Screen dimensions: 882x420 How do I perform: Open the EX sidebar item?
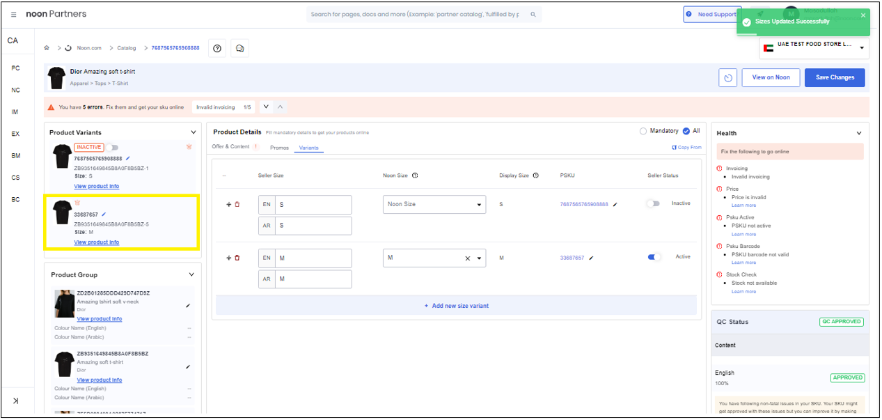[x=16, y=134]
